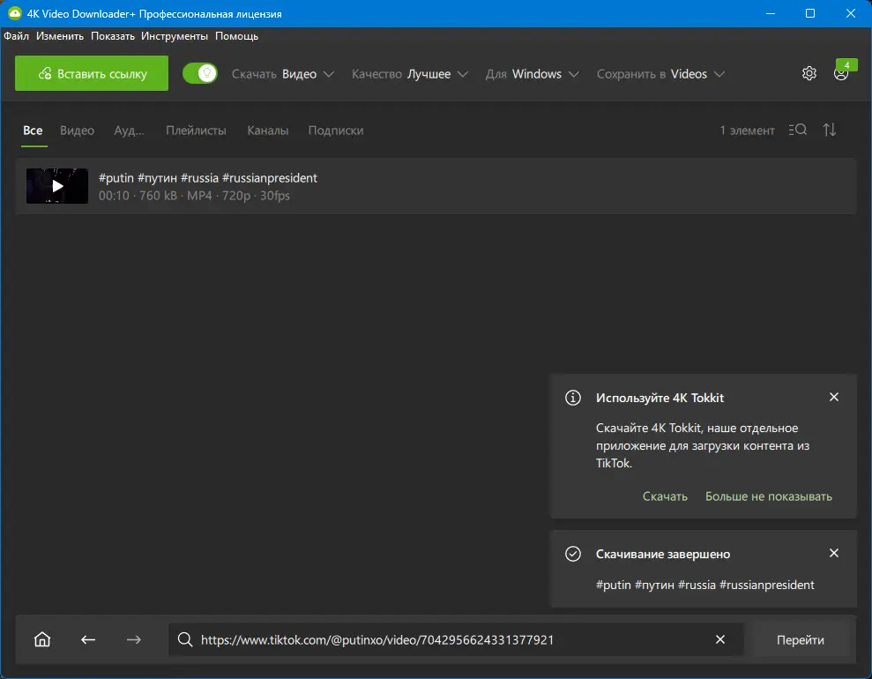Play the downloaded Putin video thumbnail
Viewport: 872px width, 679px height.
(56, 186)
